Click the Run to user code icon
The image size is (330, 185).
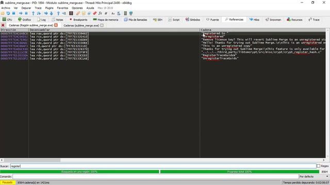coord(64,13)
